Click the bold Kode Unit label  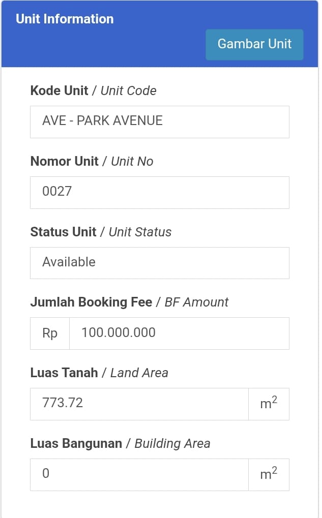[59, 91]
